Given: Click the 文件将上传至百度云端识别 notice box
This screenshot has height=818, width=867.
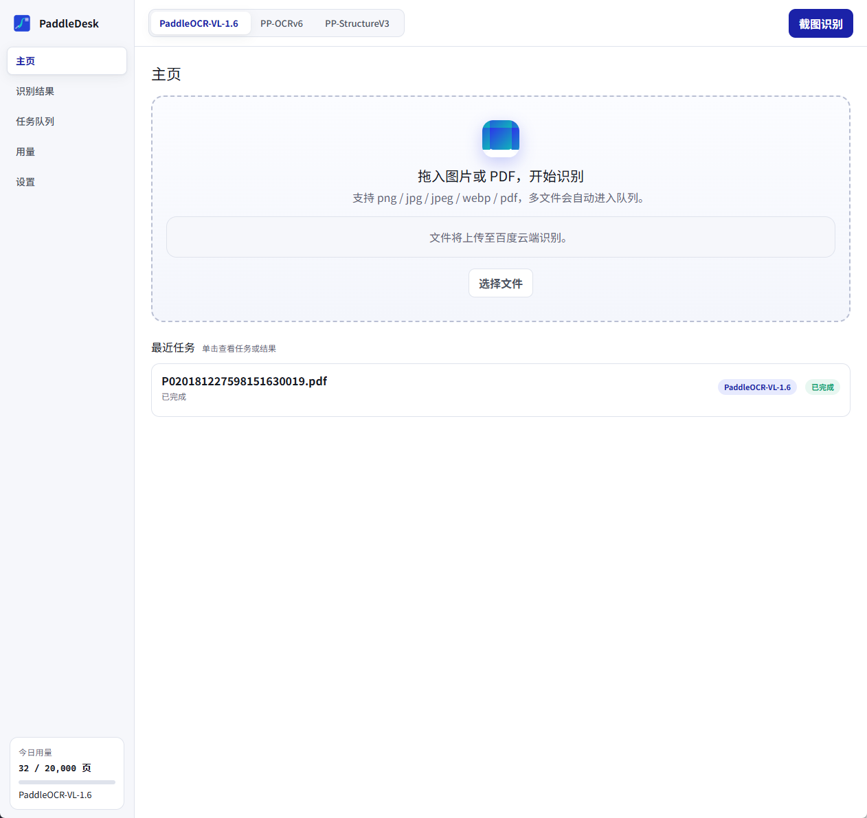Looking at the screenshot, I should pyautogui.click(x=500, y=237).
